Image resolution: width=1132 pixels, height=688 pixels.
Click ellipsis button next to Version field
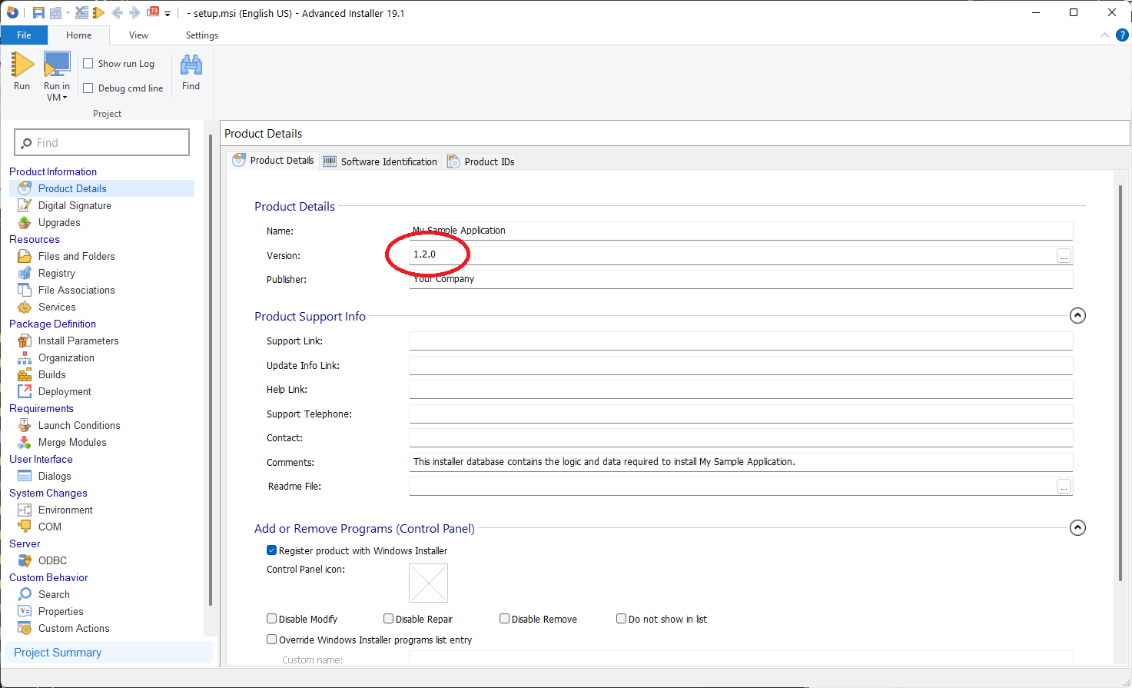point(1064,256)
